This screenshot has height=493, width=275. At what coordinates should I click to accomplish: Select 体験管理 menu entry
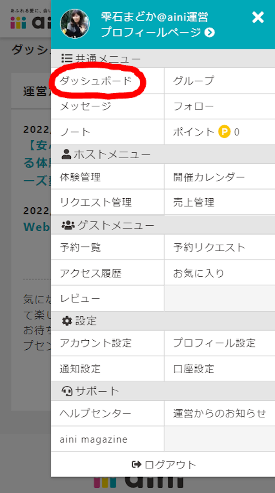(x=80, y=177)
